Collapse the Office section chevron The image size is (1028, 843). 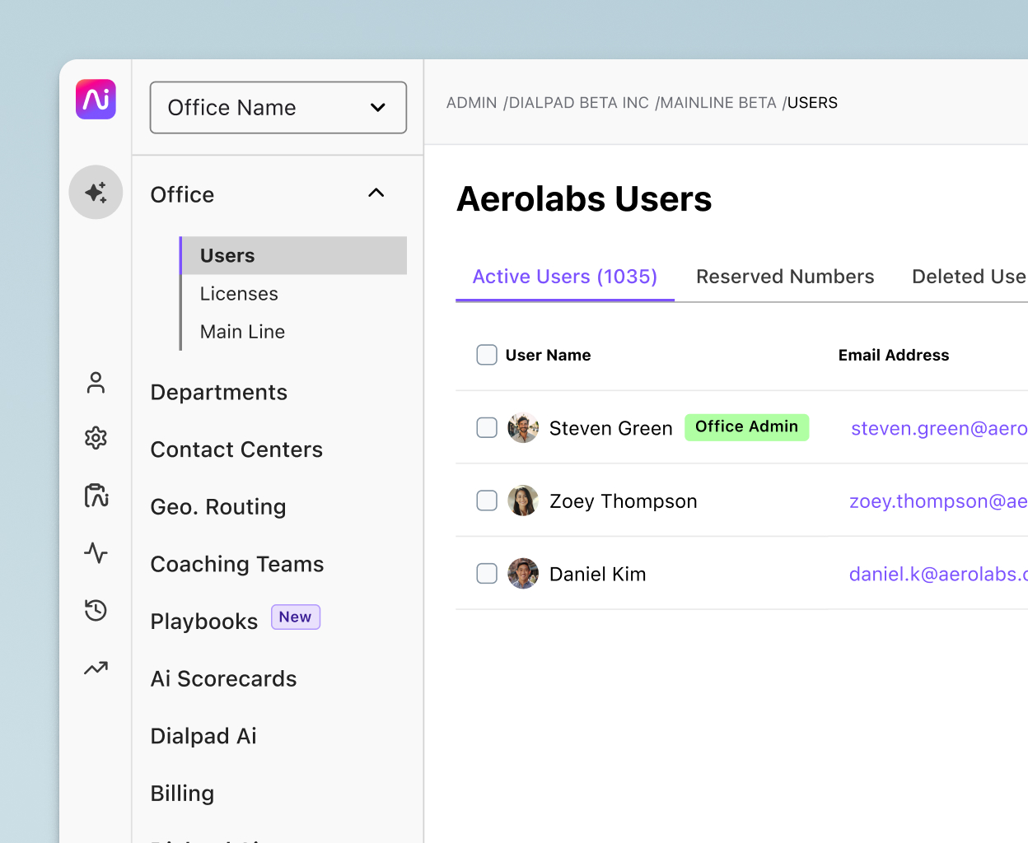(376, 193)
